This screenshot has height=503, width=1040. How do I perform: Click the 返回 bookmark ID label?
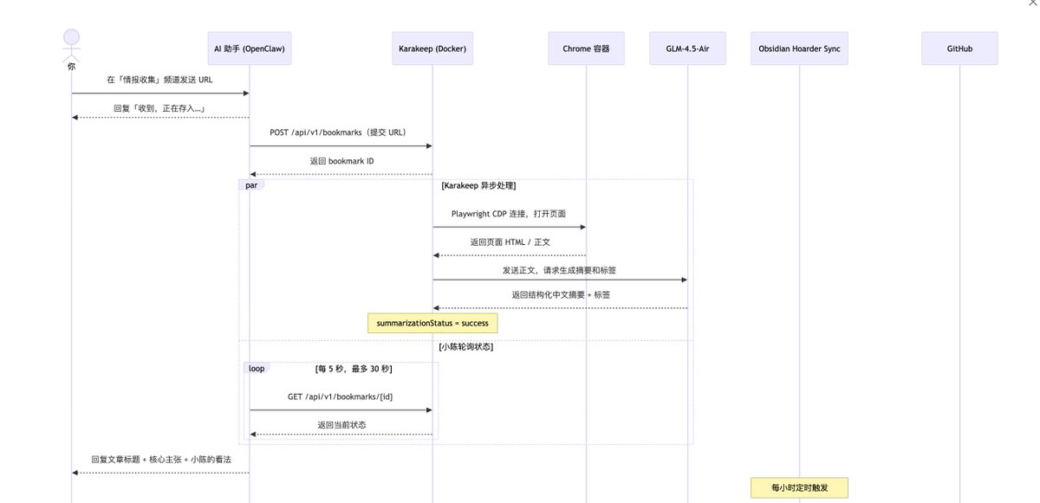(341, 160)
